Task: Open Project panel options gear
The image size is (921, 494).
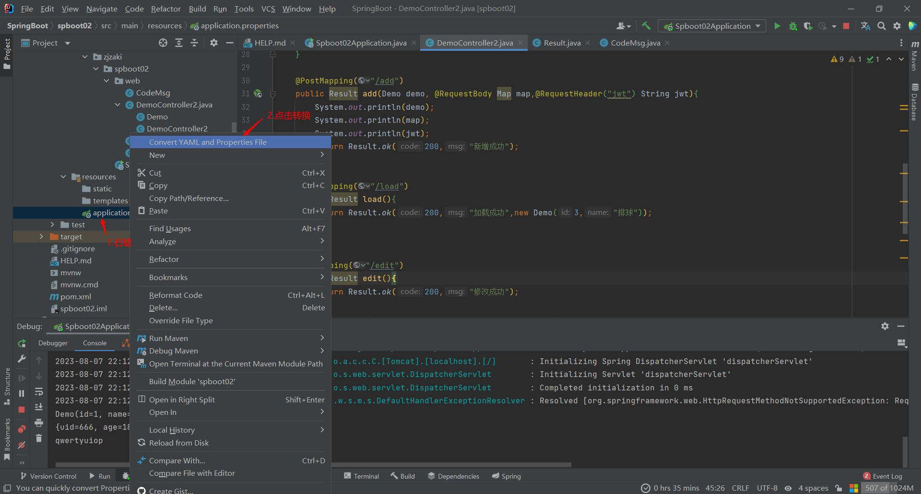Action: [214, 43]
